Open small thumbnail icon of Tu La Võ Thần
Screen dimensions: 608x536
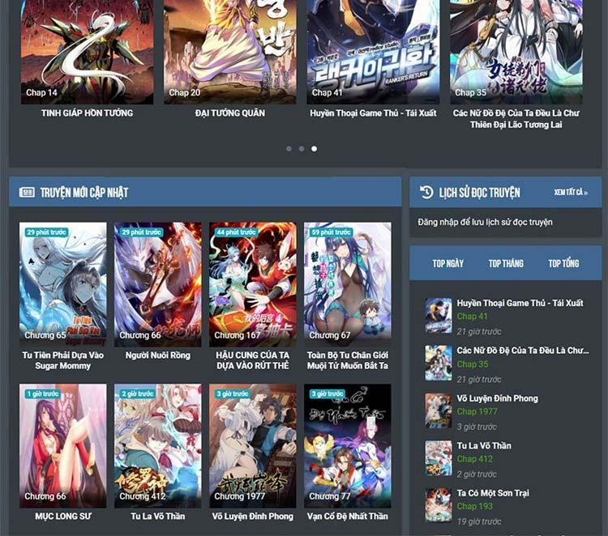tap(439, 457)
